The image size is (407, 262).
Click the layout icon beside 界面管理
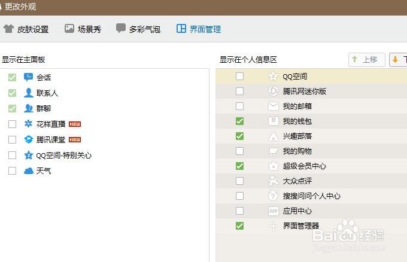pos(181,29)
